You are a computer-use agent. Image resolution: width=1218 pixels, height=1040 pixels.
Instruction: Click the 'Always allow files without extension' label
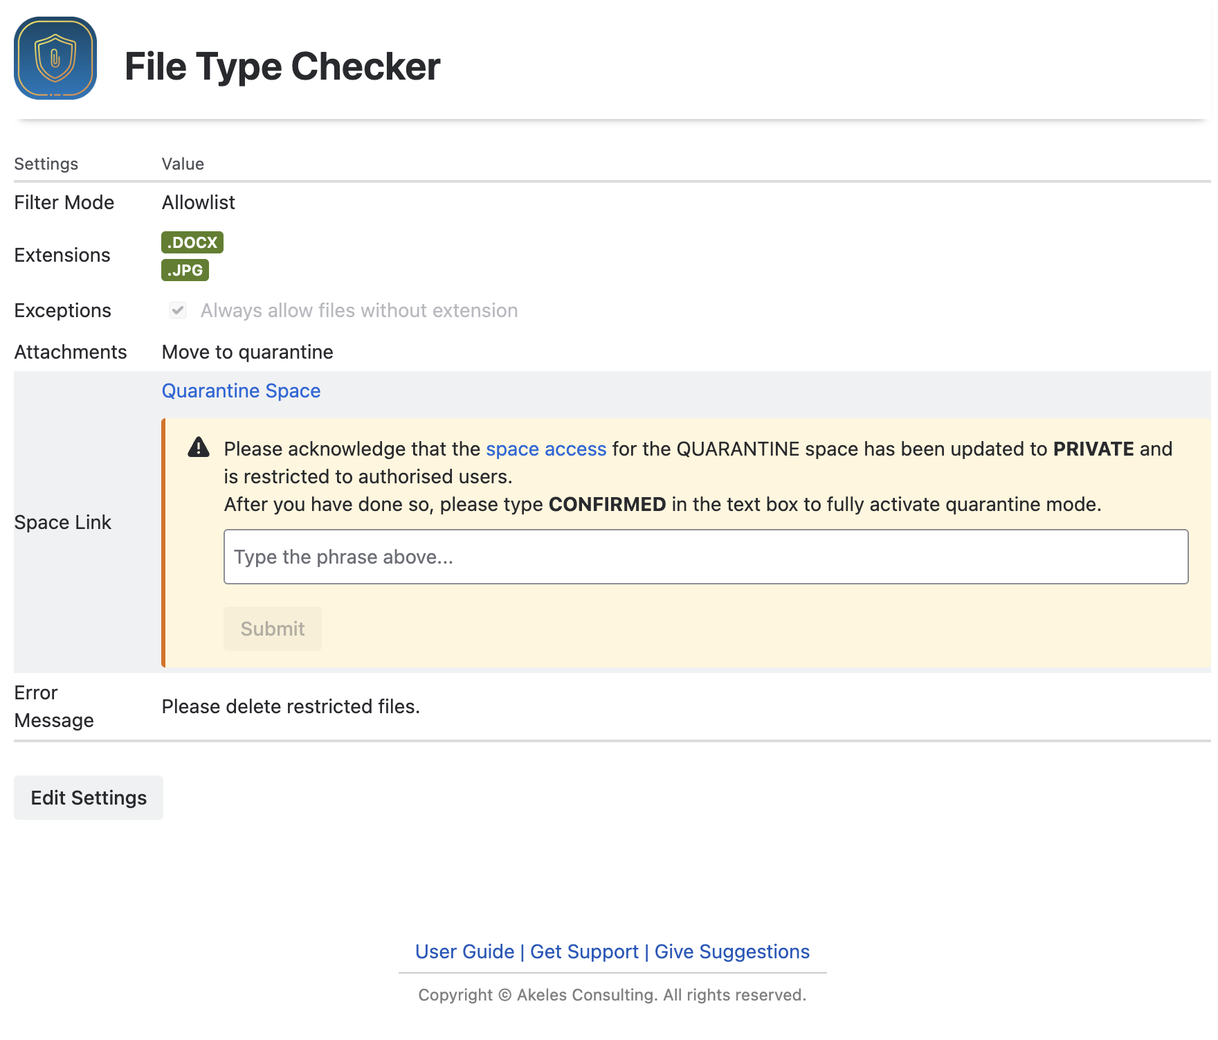coord(358,310)
